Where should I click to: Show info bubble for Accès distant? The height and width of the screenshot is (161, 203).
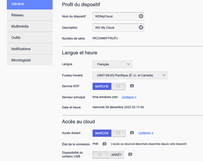[x=132, y=133]
